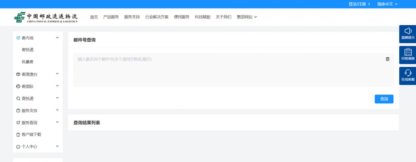
Task: Click the 查快递 magnifier icon
Action: coord(18,99)
